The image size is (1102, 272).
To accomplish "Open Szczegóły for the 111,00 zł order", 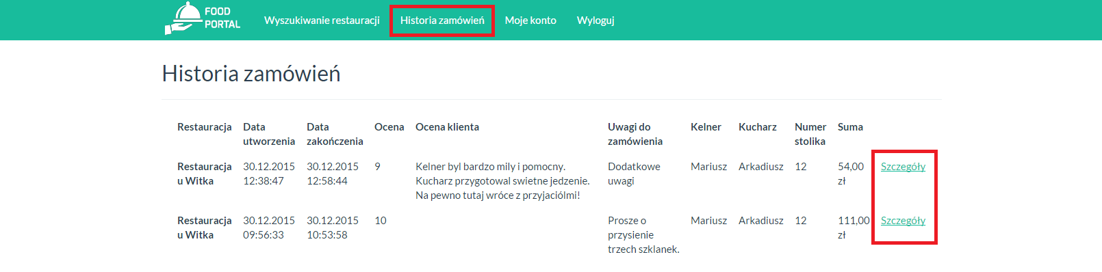I will tap(903, 221).
